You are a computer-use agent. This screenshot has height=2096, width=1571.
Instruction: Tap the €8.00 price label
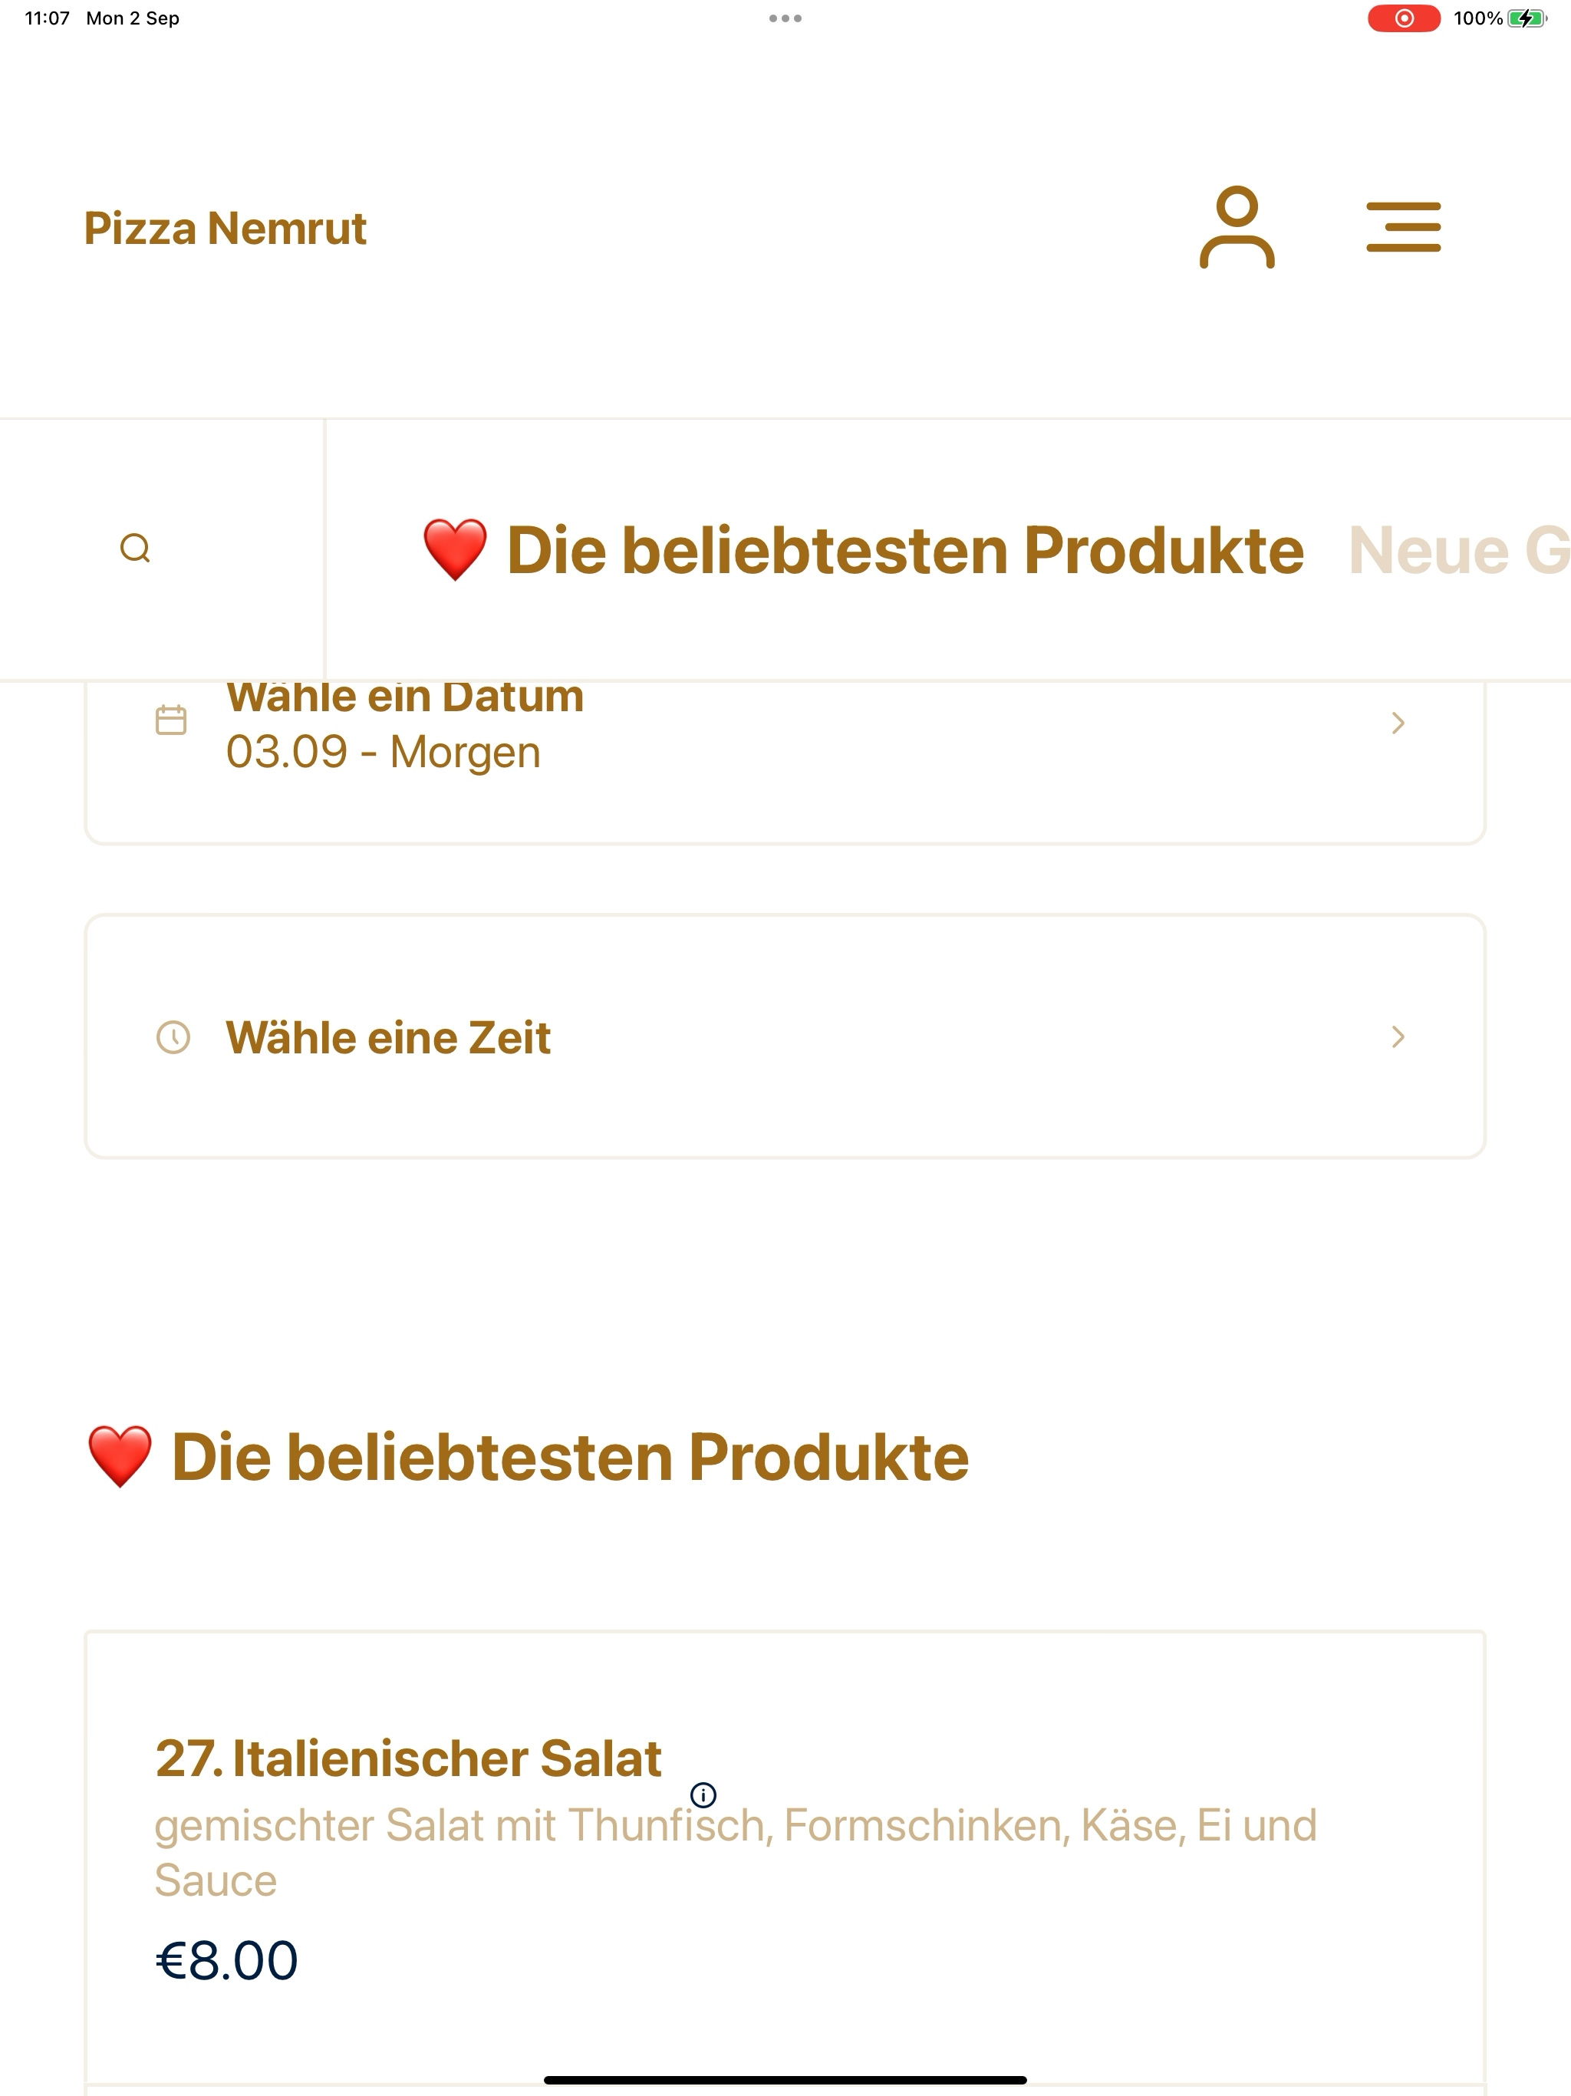[226, 1962]
